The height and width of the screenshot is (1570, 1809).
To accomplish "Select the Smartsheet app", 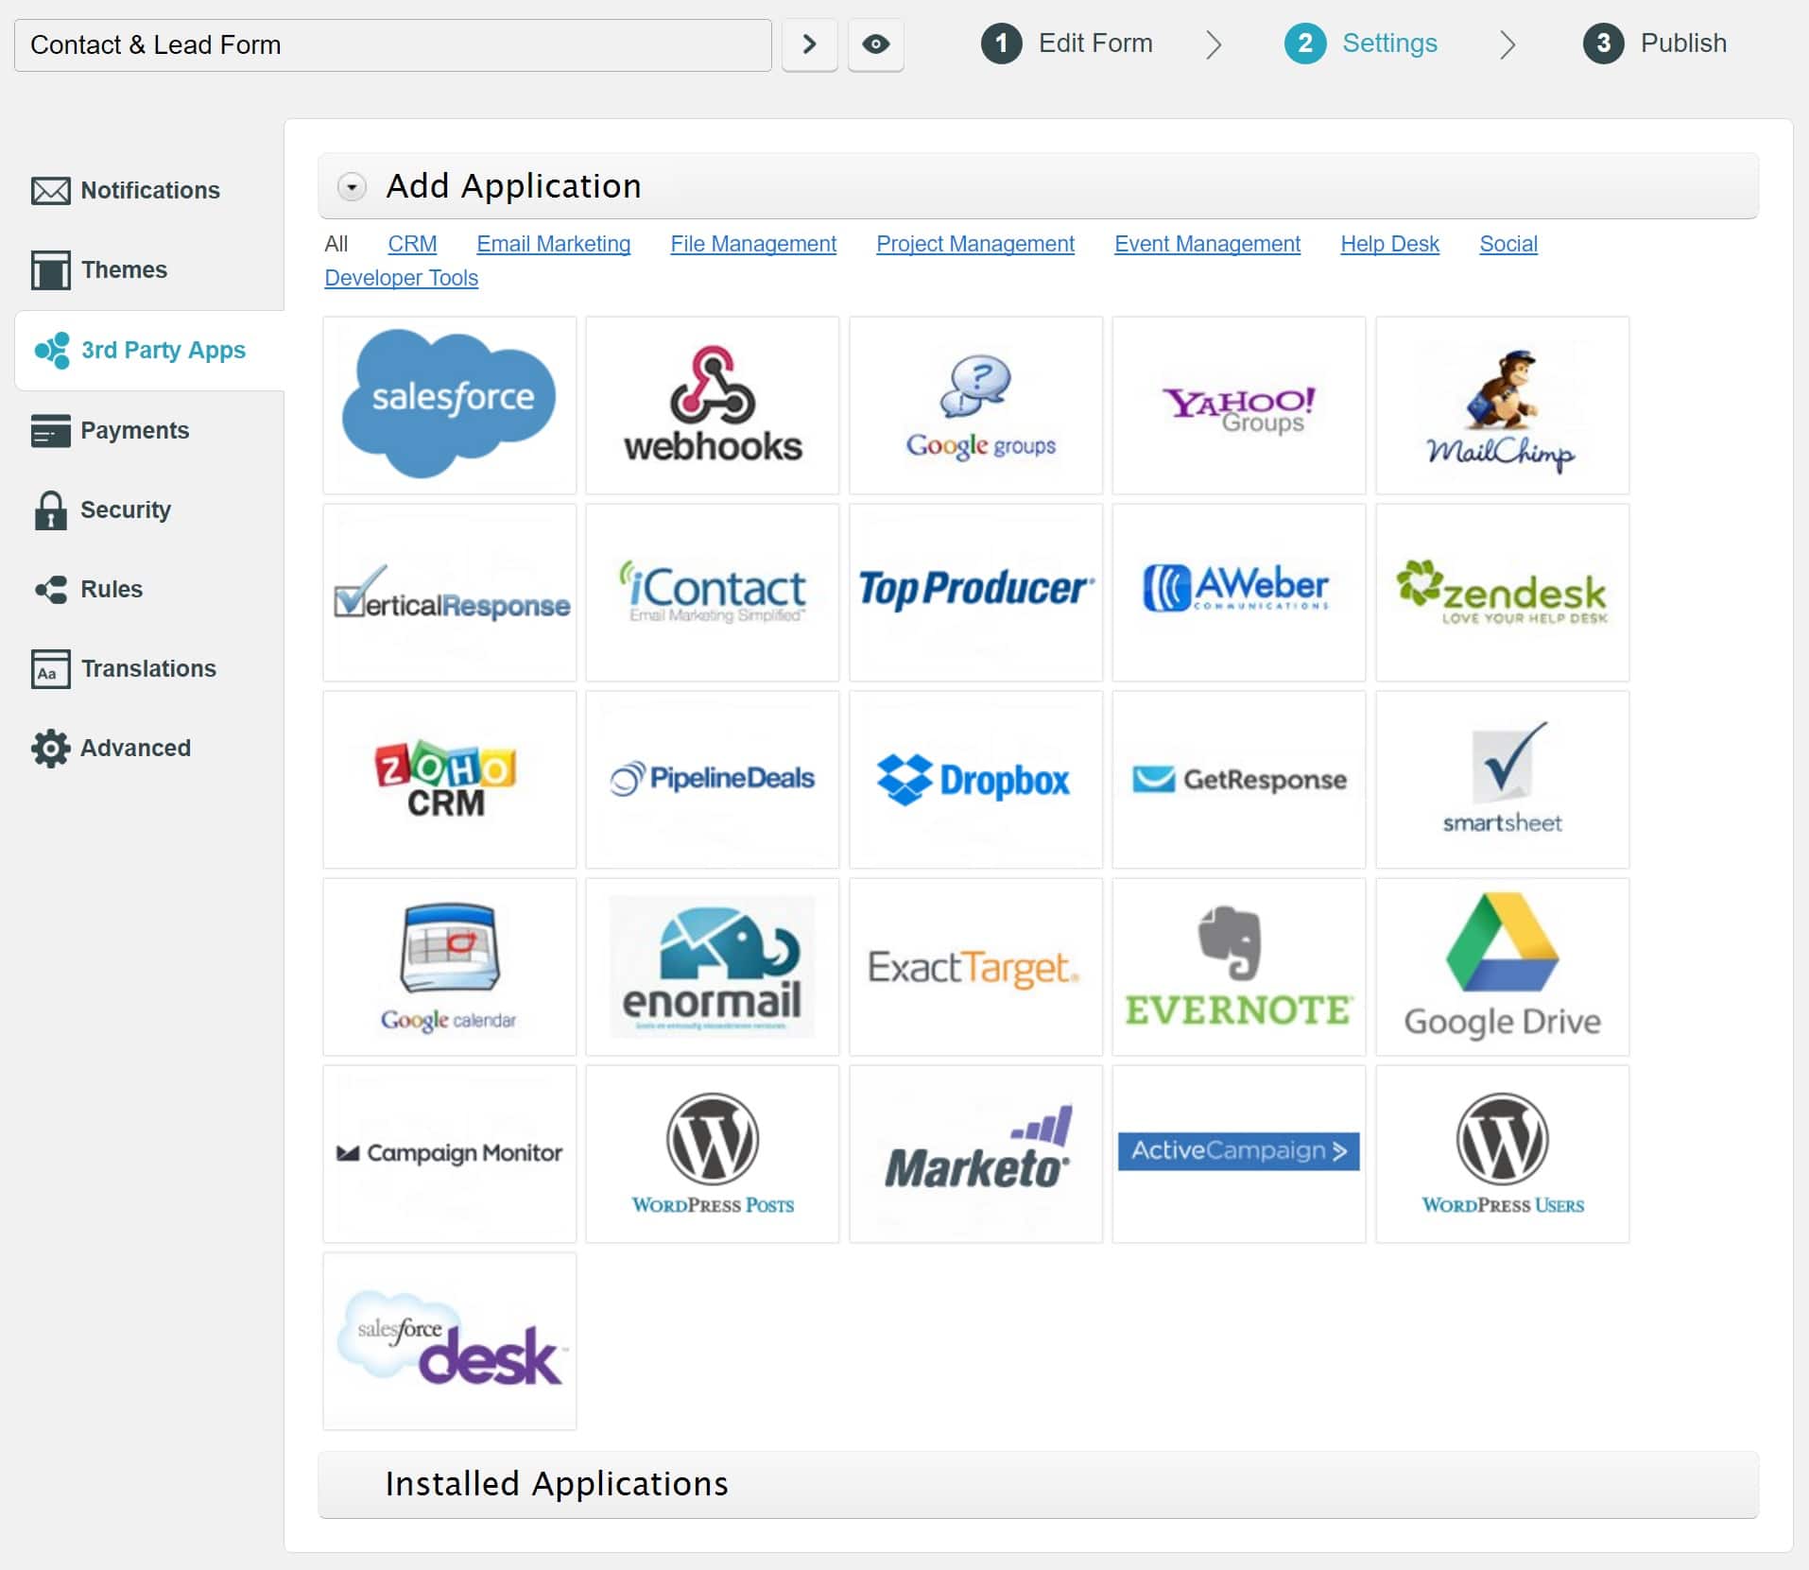I will pyautogui.click(x=1502, y=779).
